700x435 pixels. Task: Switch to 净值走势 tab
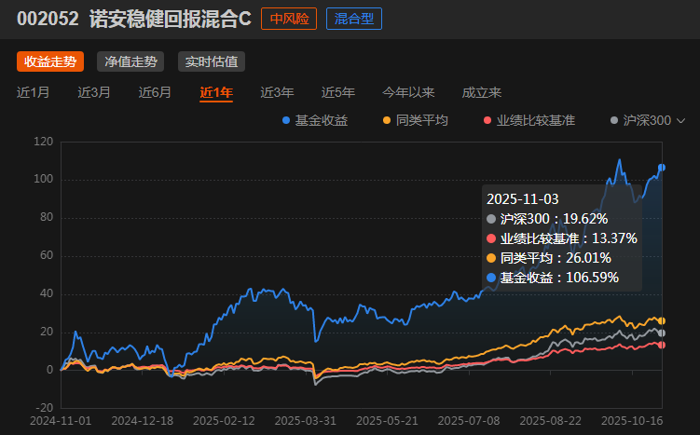(130, 61)
